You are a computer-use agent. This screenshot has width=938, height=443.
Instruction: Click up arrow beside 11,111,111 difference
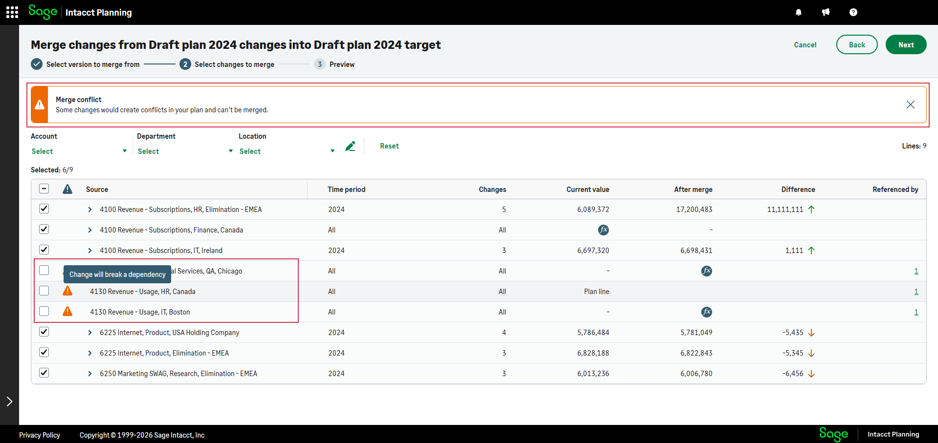point(811,210)
